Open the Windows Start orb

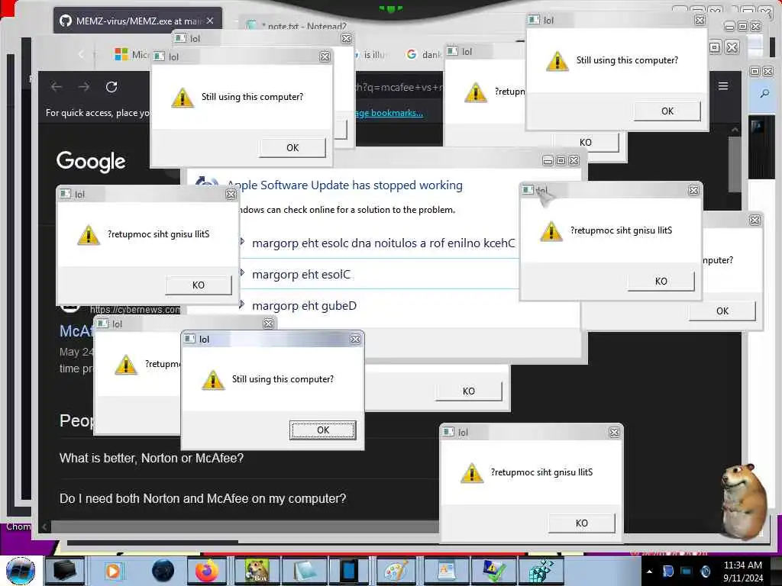[21, 571]
